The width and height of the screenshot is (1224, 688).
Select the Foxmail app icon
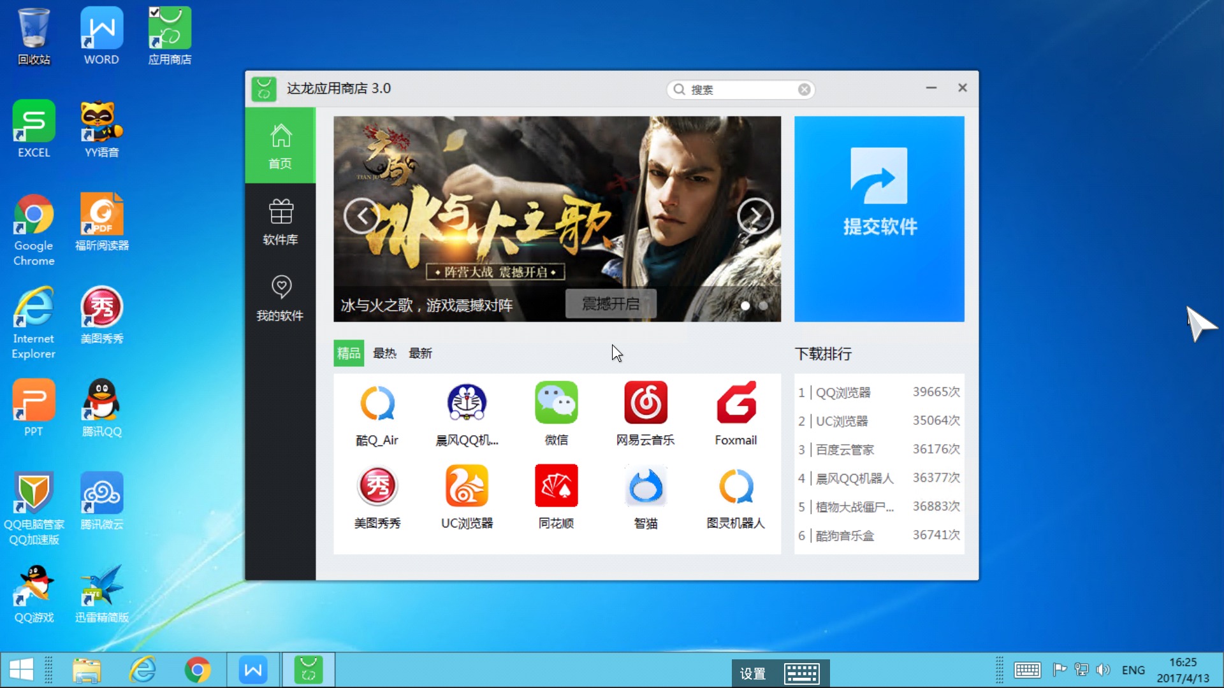coord(736,403)
